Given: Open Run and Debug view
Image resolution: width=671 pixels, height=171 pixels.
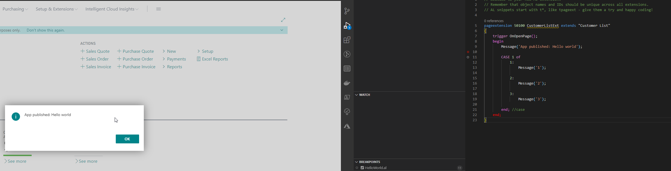Looking at the screenshot, I should [x=347, y=26].
